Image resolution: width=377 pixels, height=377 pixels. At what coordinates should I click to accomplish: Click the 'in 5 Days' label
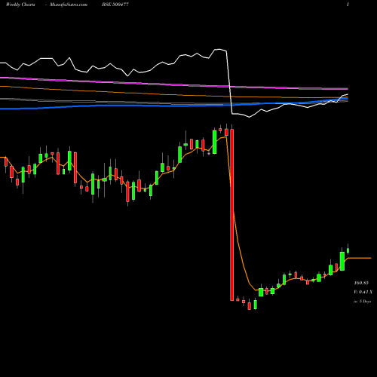pos(363,301)
